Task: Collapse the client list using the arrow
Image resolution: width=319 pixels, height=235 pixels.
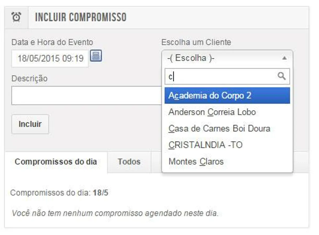Action: tap(285, 58)
